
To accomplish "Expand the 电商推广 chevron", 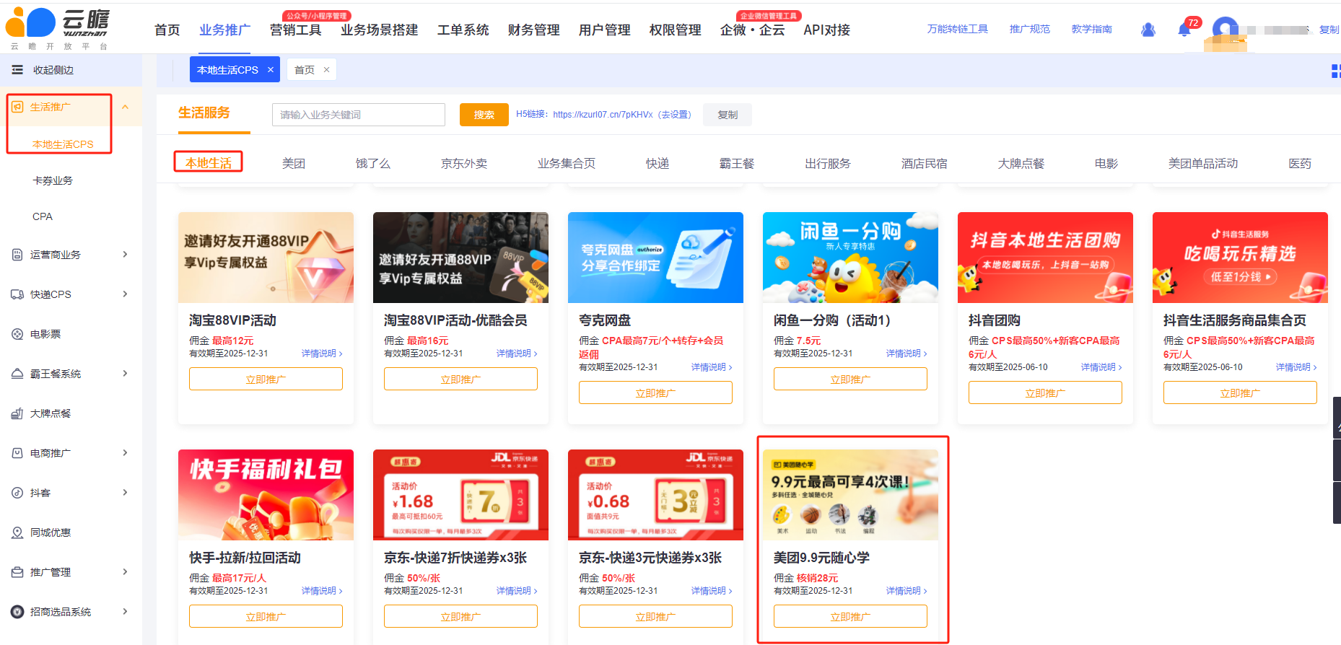I will click(x=126, y=453).
